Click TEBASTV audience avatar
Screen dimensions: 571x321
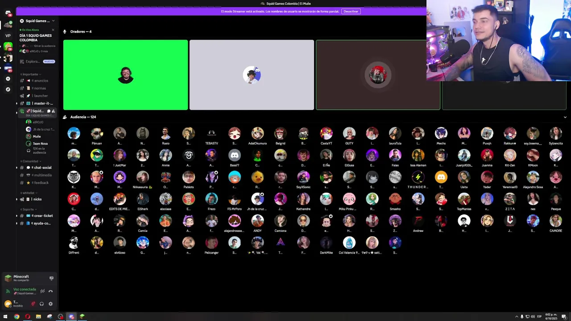click(x=211, y=133)
